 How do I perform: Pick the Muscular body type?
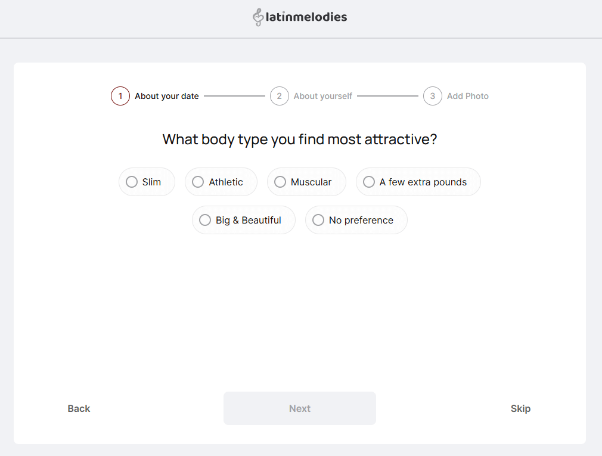pos(306,182)
